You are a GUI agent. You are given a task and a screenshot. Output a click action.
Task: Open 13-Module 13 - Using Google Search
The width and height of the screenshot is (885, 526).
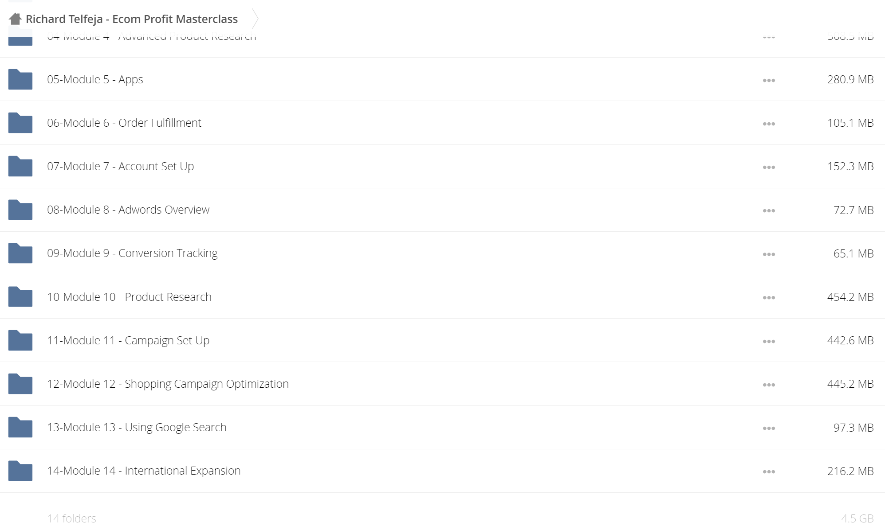click(x=137, y=428)
